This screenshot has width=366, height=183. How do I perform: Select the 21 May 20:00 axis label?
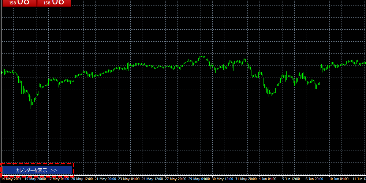click(x=105, y=179)
